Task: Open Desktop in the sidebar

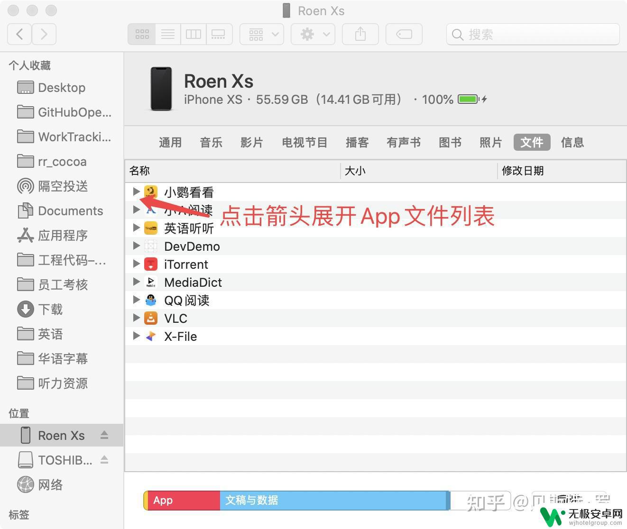Action: (62, 88)
